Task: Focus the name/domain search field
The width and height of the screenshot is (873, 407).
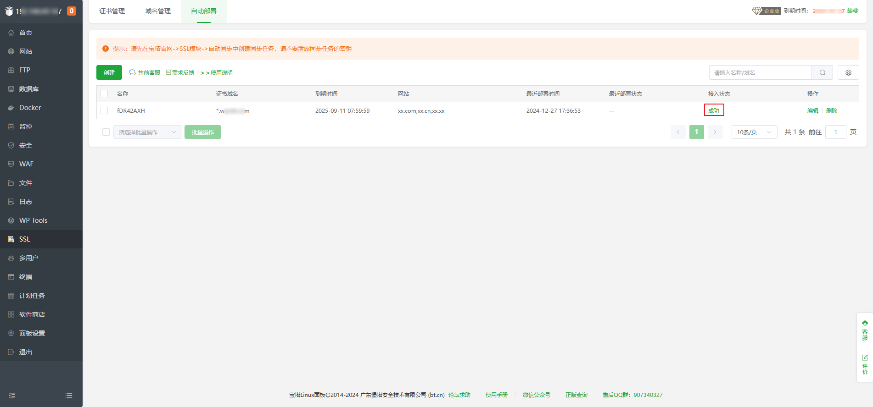Action: [x=760, y=72]
